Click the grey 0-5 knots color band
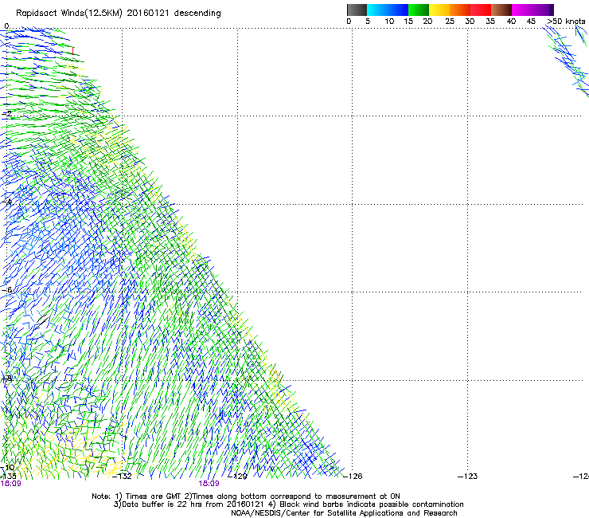The width and height of the screenshot is (589, 518). [357, 10]
